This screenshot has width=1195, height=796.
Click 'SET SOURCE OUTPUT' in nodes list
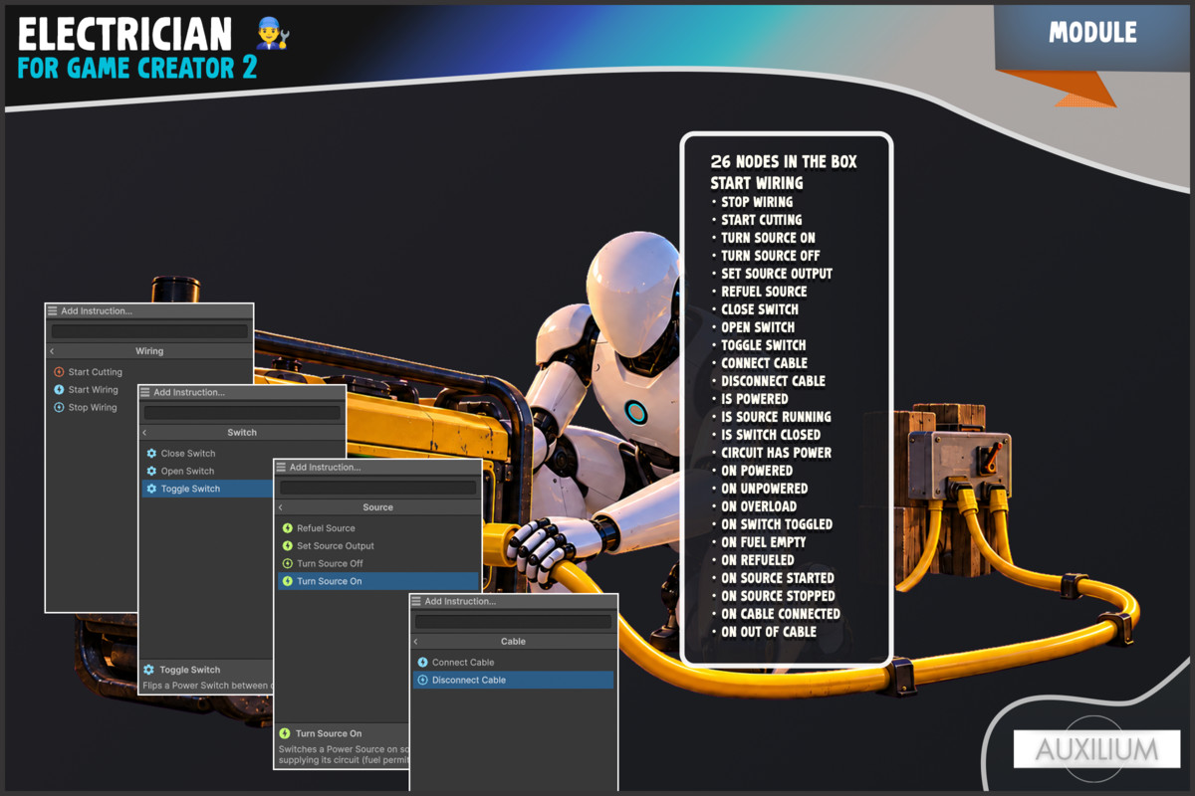[x=777, y=274]
